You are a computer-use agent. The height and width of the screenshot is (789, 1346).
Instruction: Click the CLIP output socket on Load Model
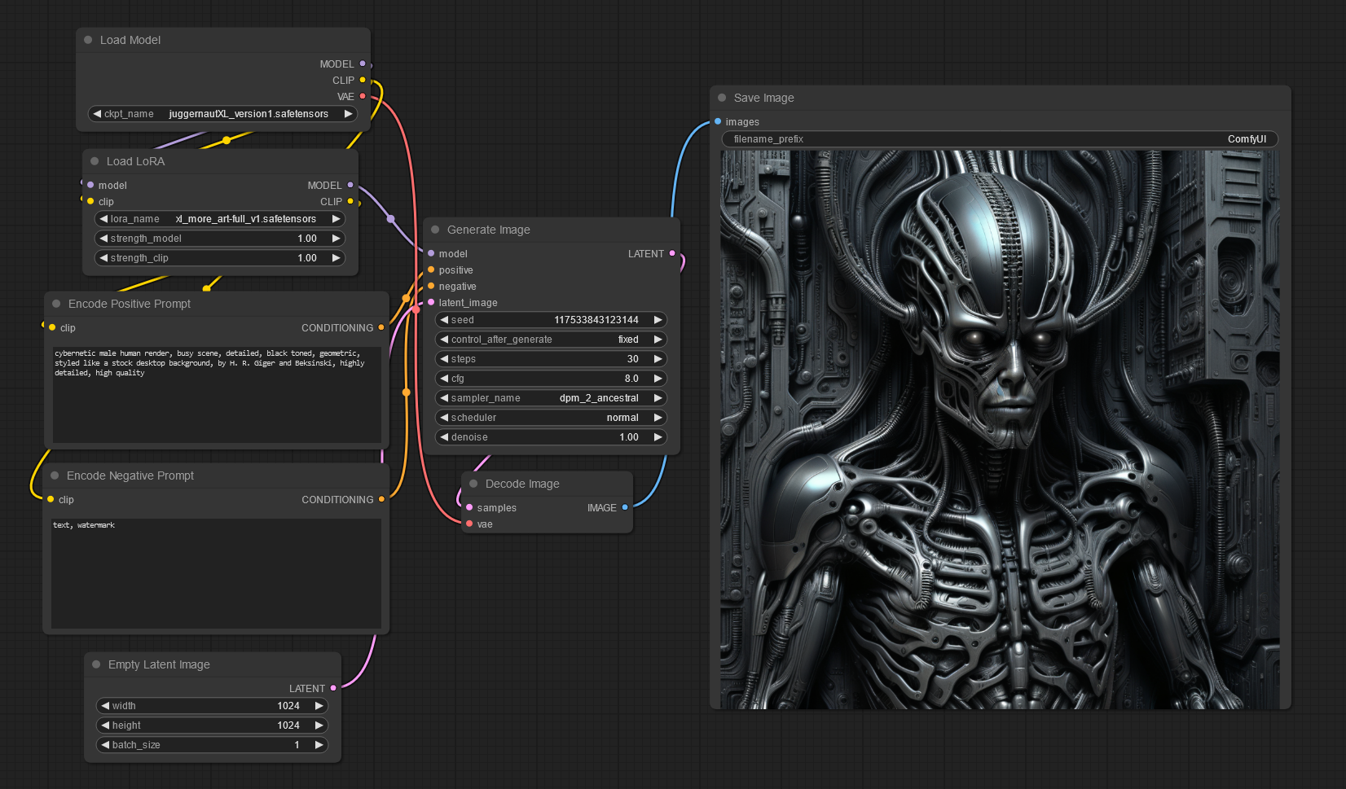click(x=363, y=80)
